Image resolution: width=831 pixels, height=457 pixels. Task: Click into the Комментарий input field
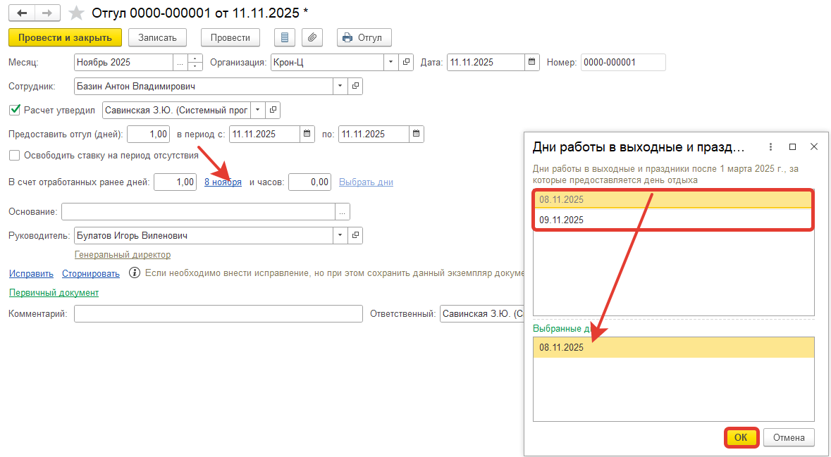tap(217, 314)
